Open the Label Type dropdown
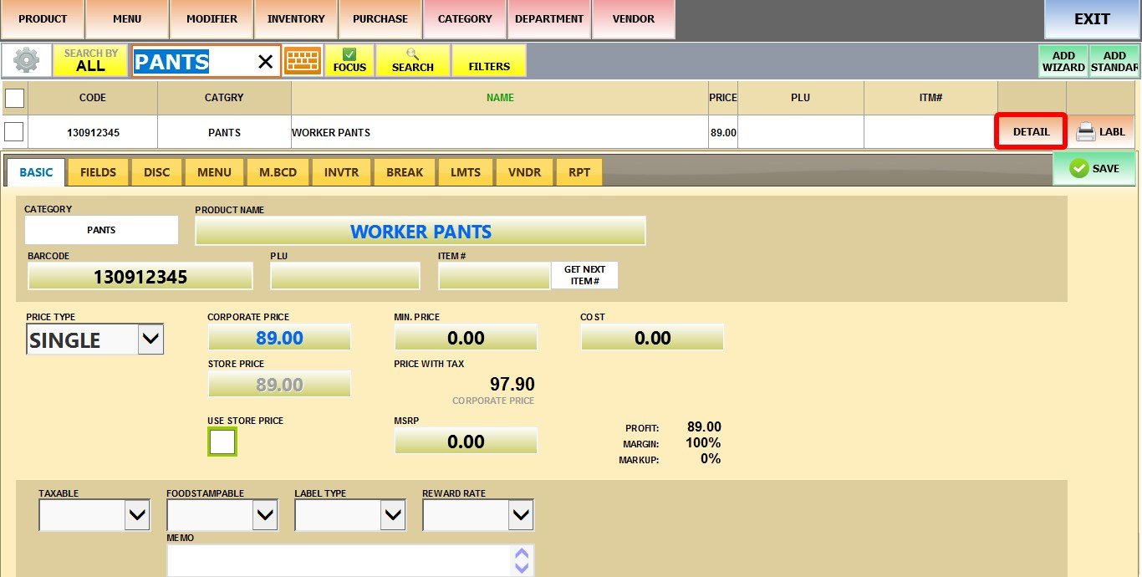 click(x=392, y=515)
